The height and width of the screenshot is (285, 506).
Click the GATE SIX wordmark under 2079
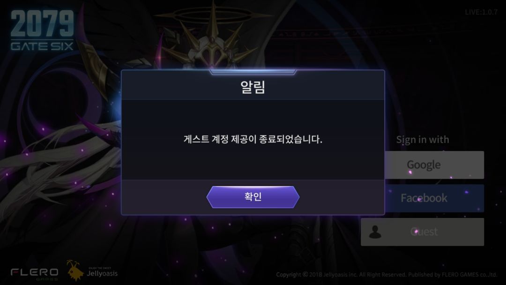[42, 46]
